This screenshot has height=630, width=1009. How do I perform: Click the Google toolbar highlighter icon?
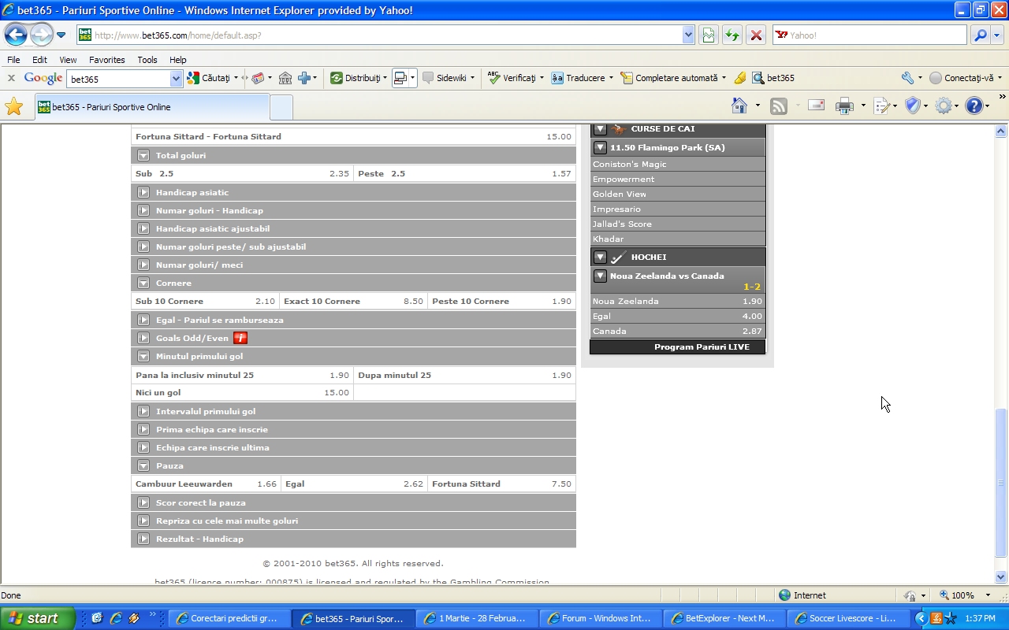[x=739, y=78]
